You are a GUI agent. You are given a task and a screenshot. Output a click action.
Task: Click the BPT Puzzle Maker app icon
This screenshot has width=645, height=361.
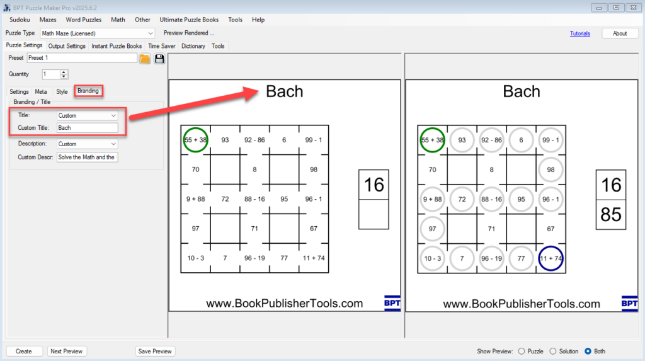pos(6,8)
